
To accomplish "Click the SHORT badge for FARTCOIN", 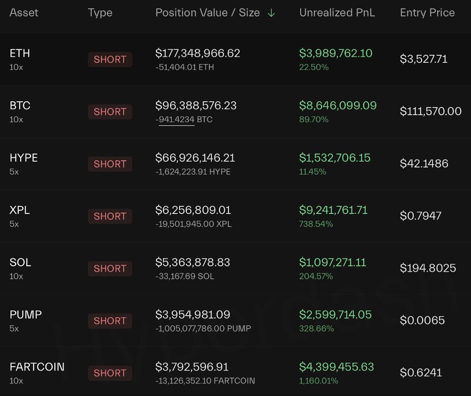I will (x=110, y=373).
